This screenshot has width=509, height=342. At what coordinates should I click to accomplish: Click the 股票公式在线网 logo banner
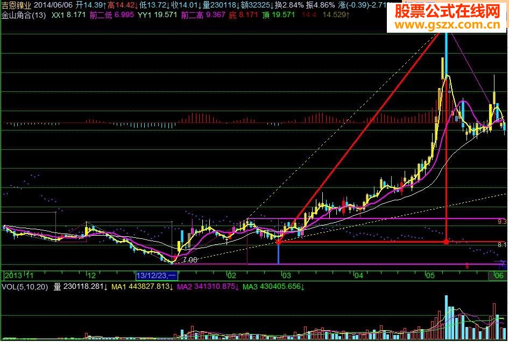[x=448, y=11]
